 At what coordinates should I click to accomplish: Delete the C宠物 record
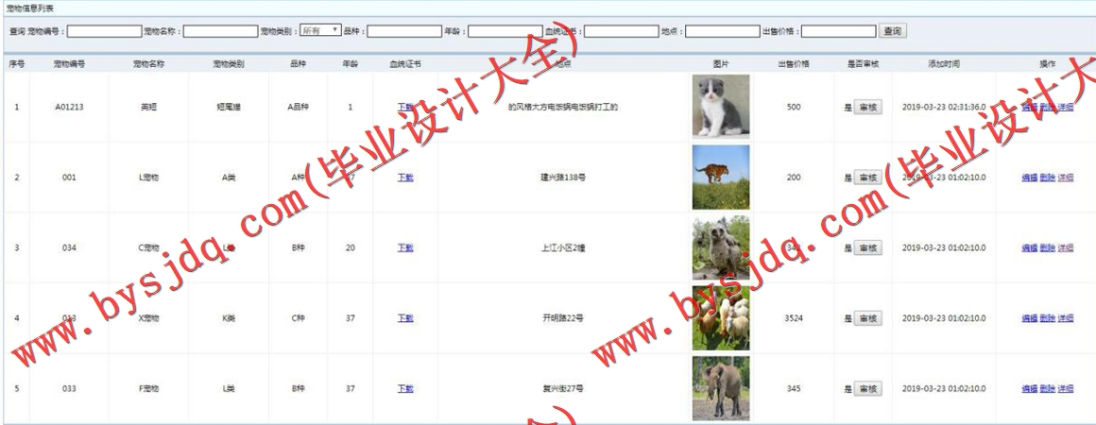click(1047, 248)
